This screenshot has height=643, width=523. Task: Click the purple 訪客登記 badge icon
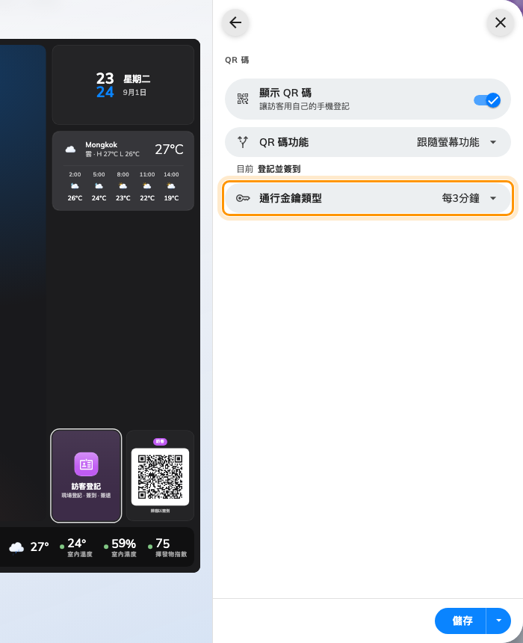click(x=86, y=464)
